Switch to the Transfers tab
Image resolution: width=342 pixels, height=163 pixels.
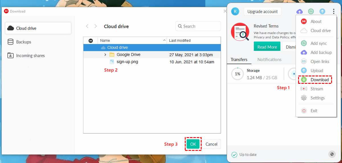[x=239, y=59]
